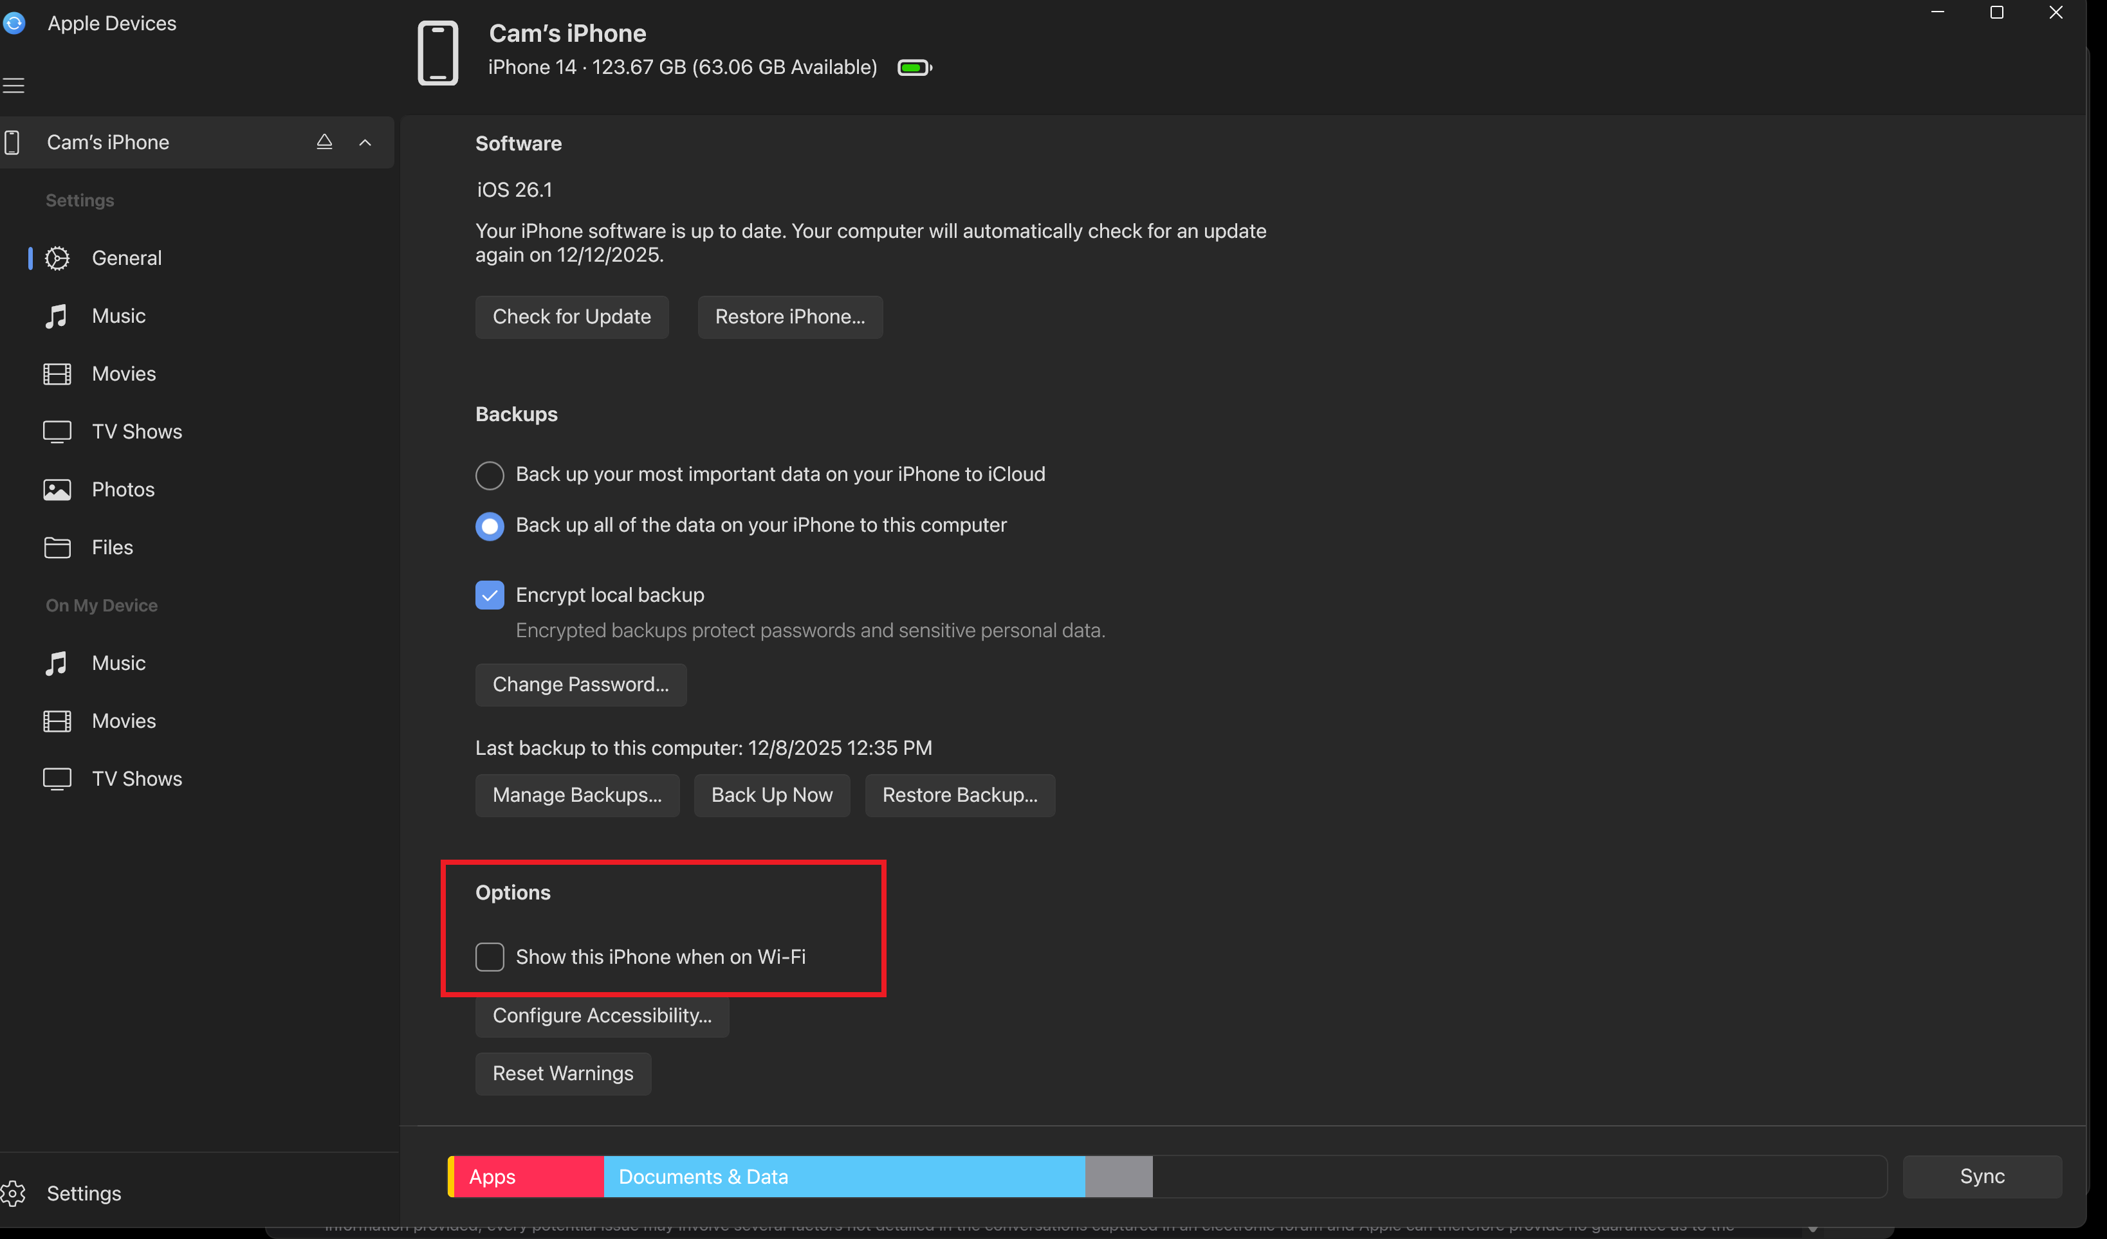Click the Documents & Data storage bar segment
Screen dimensions: 2107x1239
pyautogui.click(x=845, y=1177)
